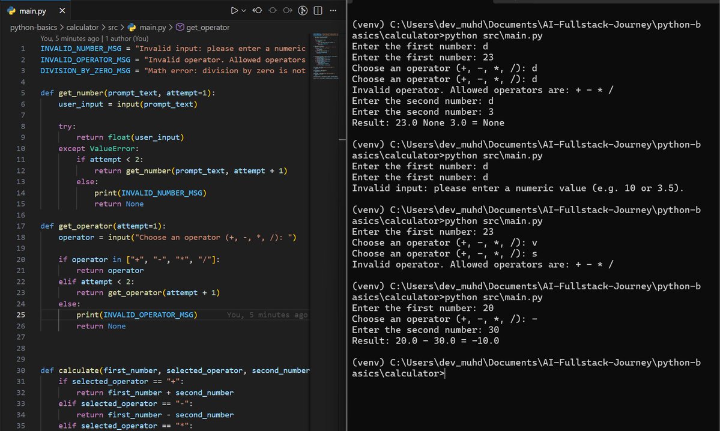This screenshot has height=431, width=720.
Task: Select the get_operator symbol in the breadcrumb
Action: tap(208, 27)
